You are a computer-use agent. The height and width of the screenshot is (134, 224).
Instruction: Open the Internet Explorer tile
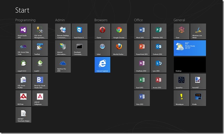[x=102, y=65]
